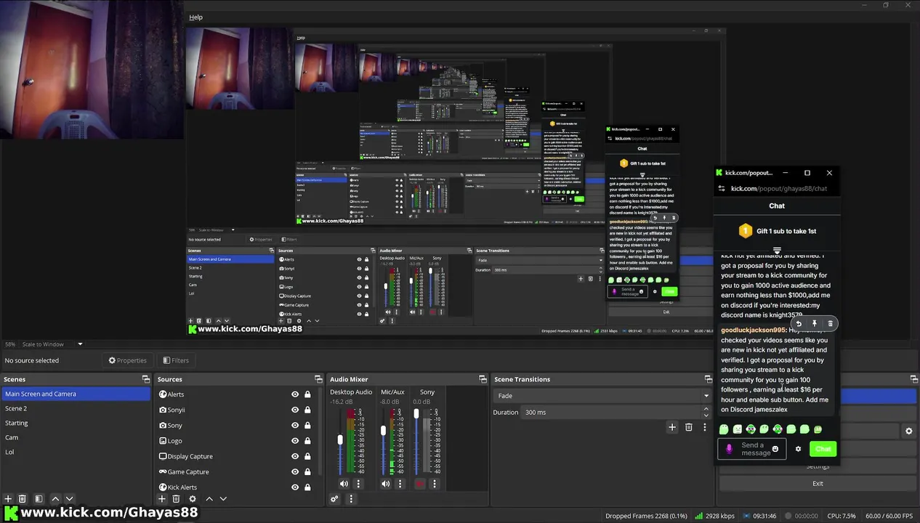Open advanced audio properties gears icon
The image size is (920, 523).
coord(334,499)
